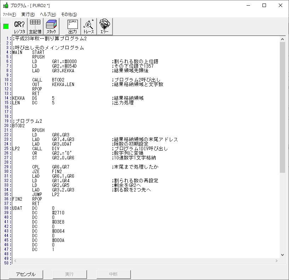Screen dimensions: 289x280
Task: Click the 'LAD GR3,KEKKA' line
Action: (53, 71)
